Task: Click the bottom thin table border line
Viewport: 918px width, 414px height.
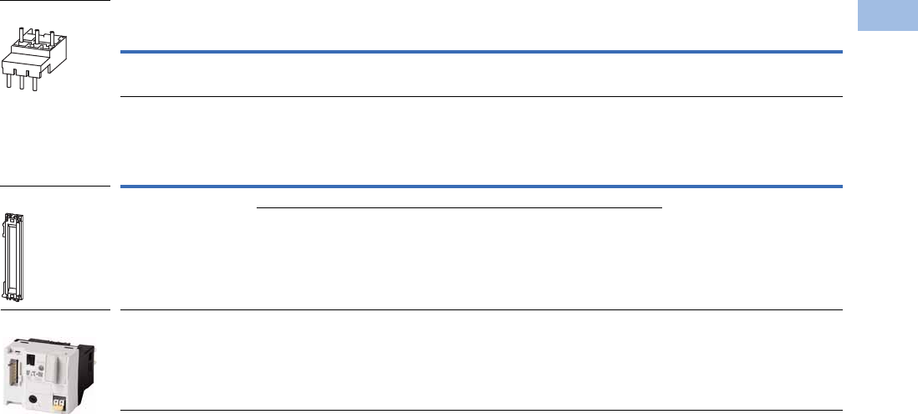Action: (482, 410)
